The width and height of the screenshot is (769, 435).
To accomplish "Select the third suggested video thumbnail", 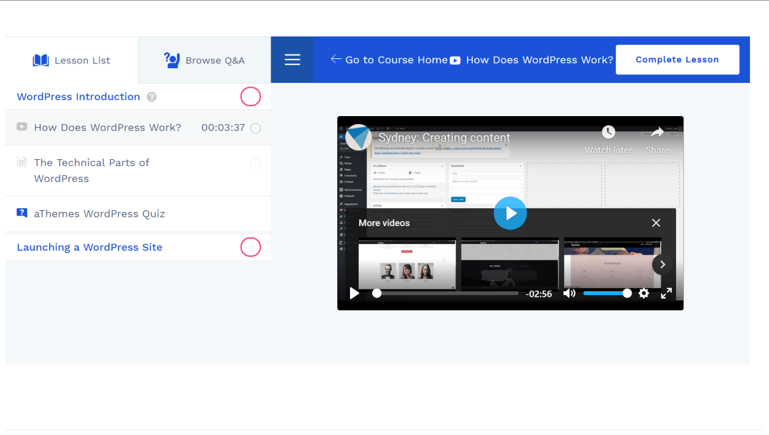I will 613,263.
